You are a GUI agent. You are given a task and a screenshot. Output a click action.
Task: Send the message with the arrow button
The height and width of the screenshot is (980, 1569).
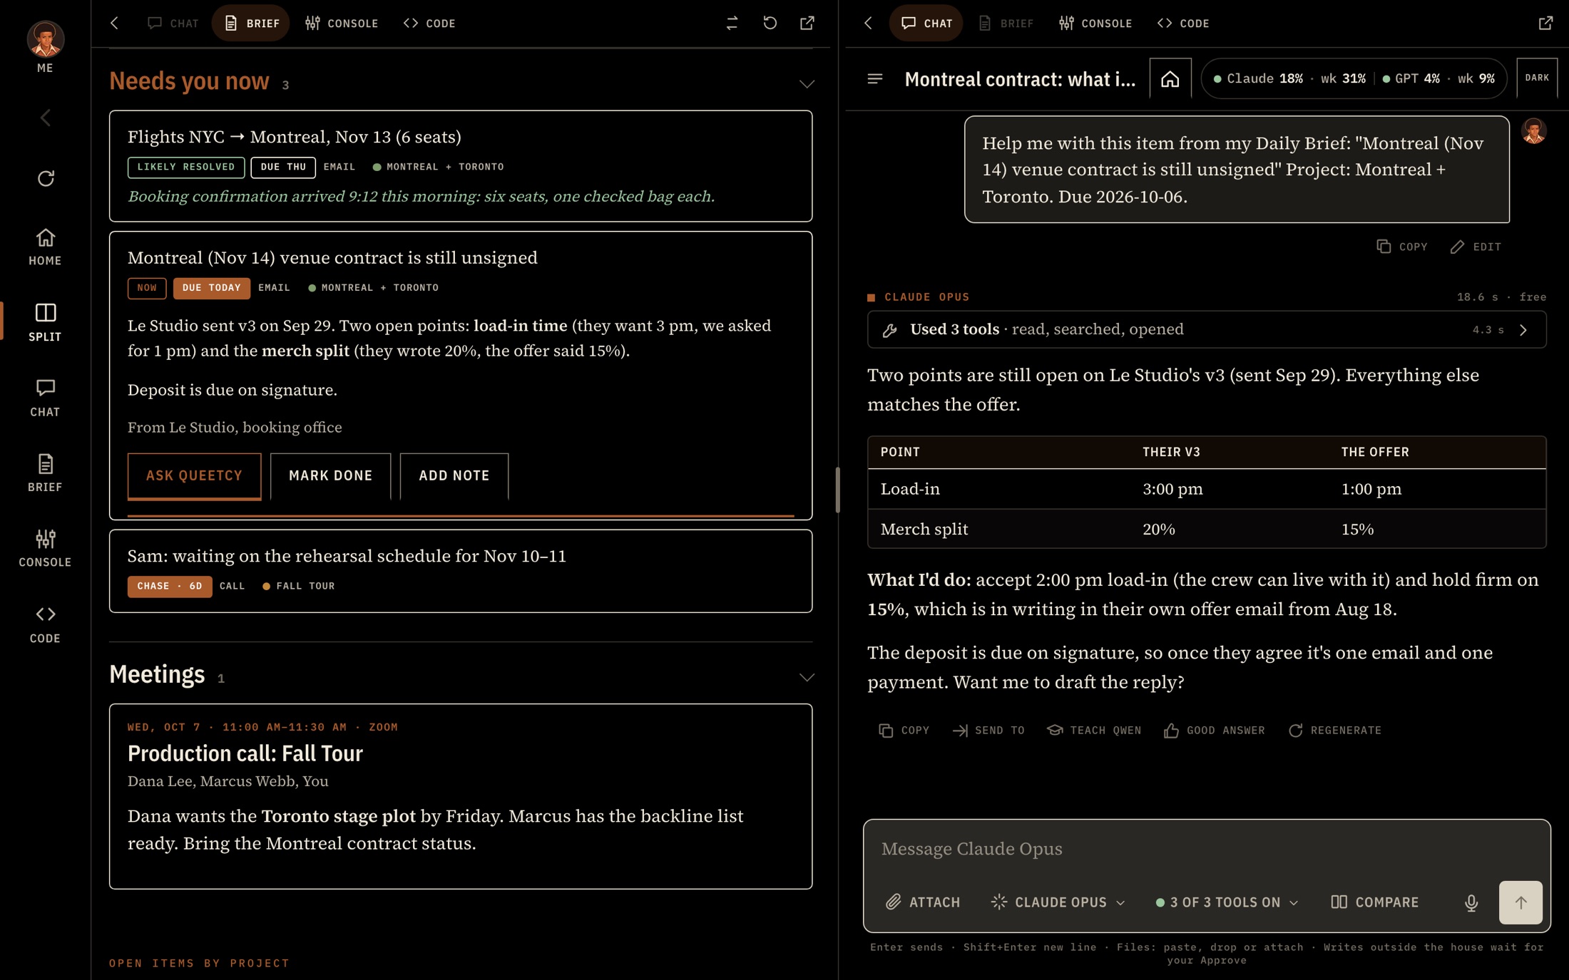1521,902
